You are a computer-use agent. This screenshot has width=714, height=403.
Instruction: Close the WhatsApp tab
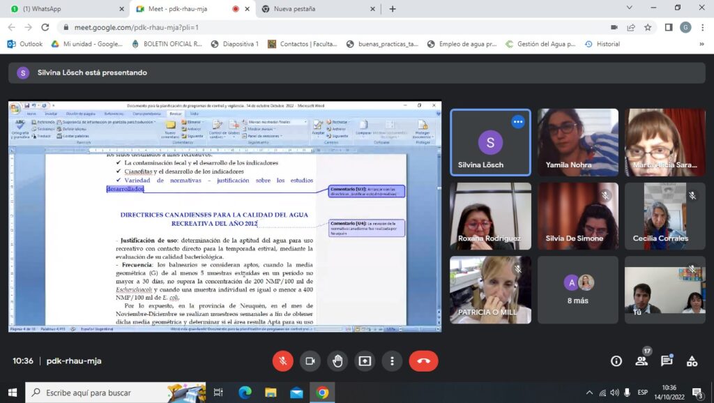click(121, 8)
